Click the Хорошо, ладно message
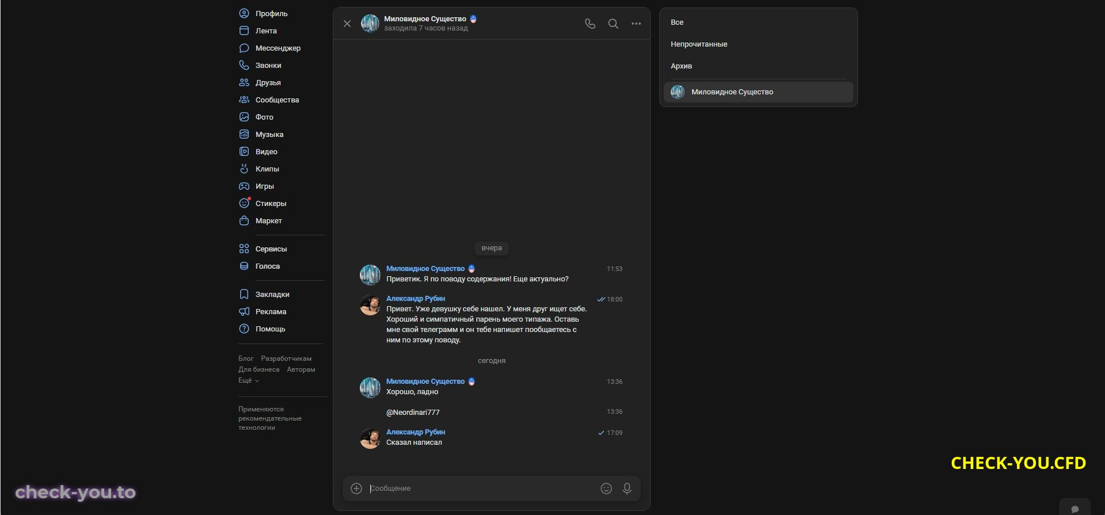Screen dimensions: 1105x515 412,392
